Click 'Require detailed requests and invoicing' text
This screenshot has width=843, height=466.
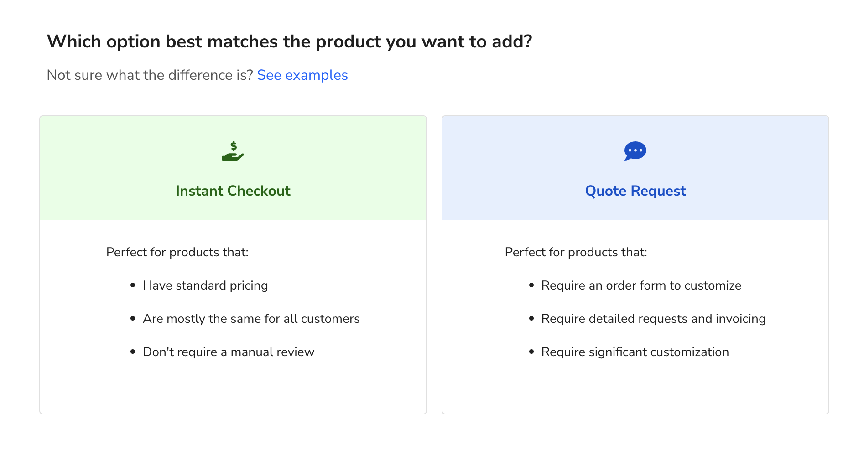click(x=654, y=319)
